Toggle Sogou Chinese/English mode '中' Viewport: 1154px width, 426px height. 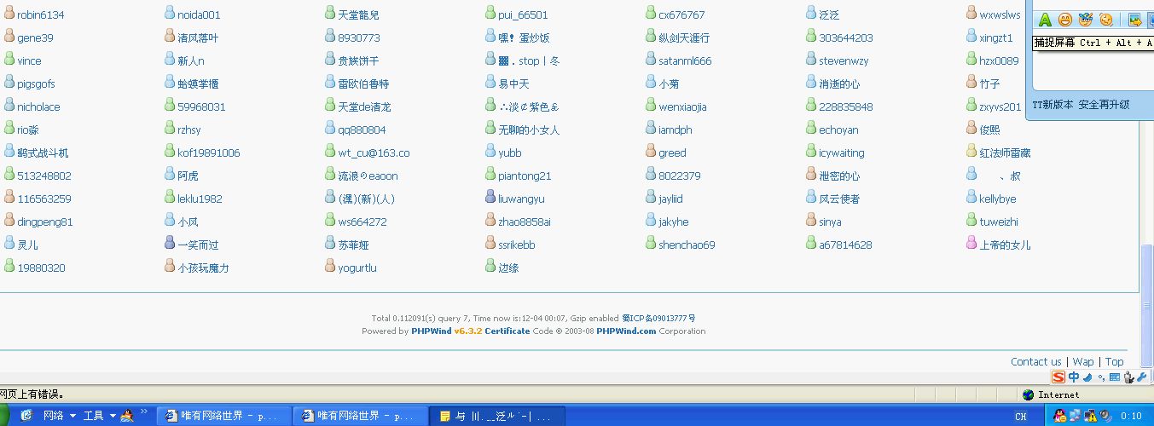click(x=1074, y=377)
